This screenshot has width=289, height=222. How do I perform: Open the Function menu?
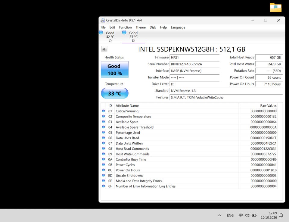(x=125, y=27)
